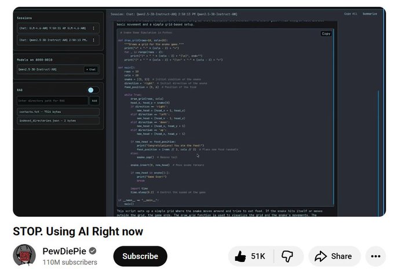Click the Subscribe button
The image size is (394, 273).
point(140,256)
